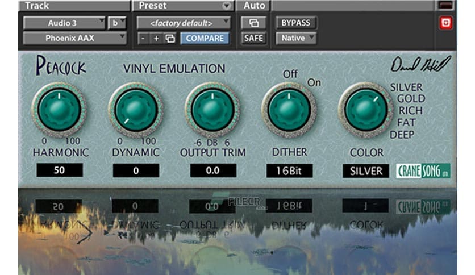The width and height of the screenshot is (475, 275).
Task: Expand the factory default preset dropdown
Action: coord(184,23)
